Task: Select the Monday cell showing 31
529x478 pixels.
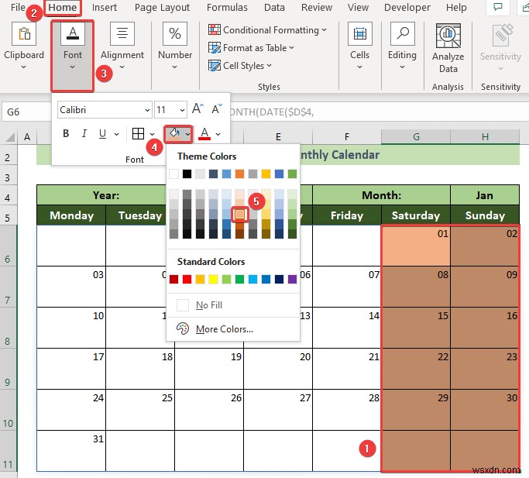Action: (x=71, y=451)
